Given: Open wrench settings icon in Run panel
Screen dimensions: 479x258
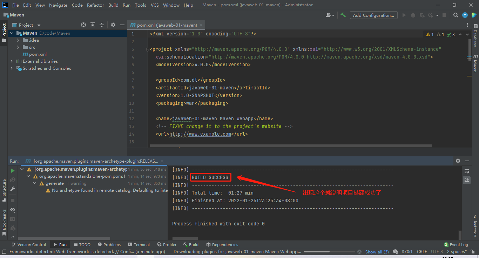Looking at the screenshot, I should 13,189.
